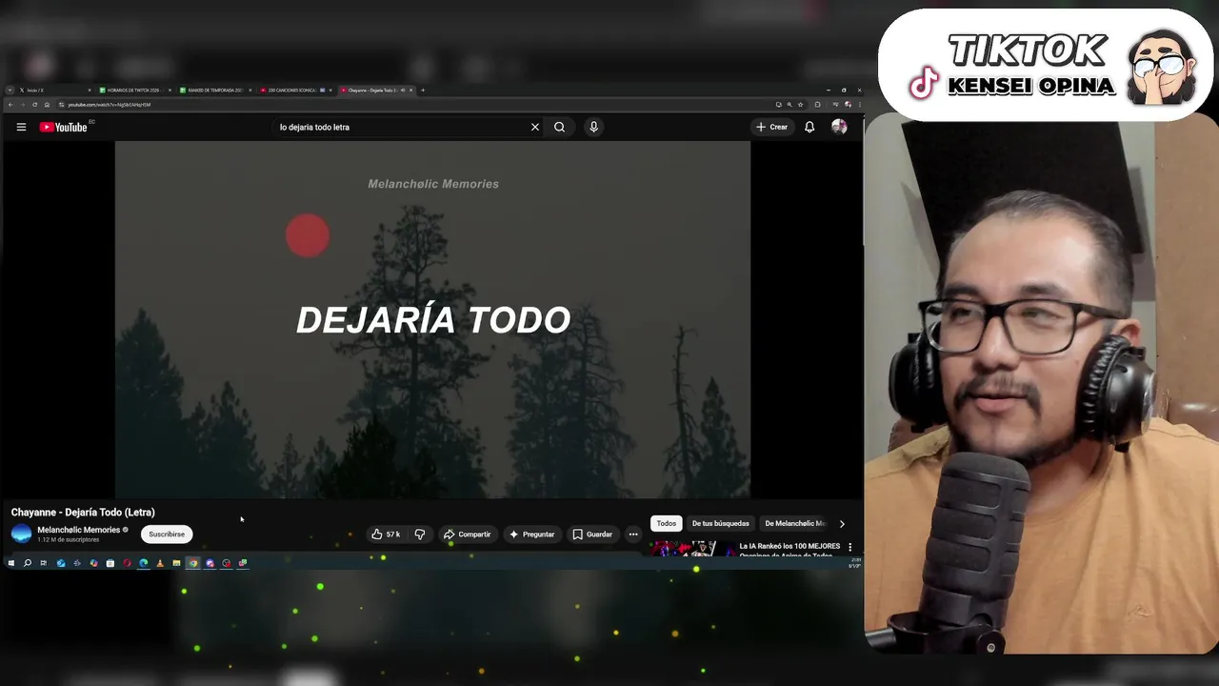Open 'La IA Rankeó los 100 MEJORES' suggested video
The width and height of the screenshot is (1219, 686).
(789, 547)
